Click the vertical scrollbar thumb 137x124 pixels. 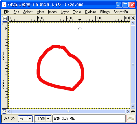[x=133, y=65]
